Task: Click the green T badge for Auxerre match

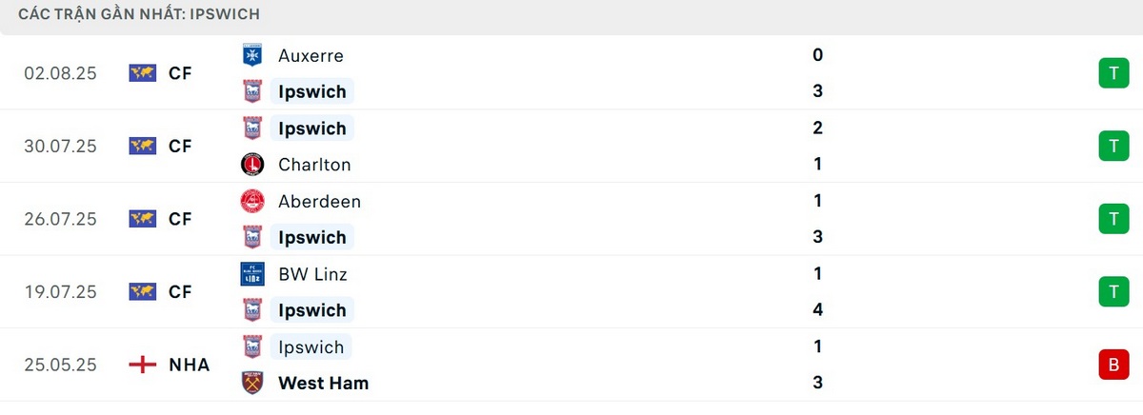Action: [1112, 72]
